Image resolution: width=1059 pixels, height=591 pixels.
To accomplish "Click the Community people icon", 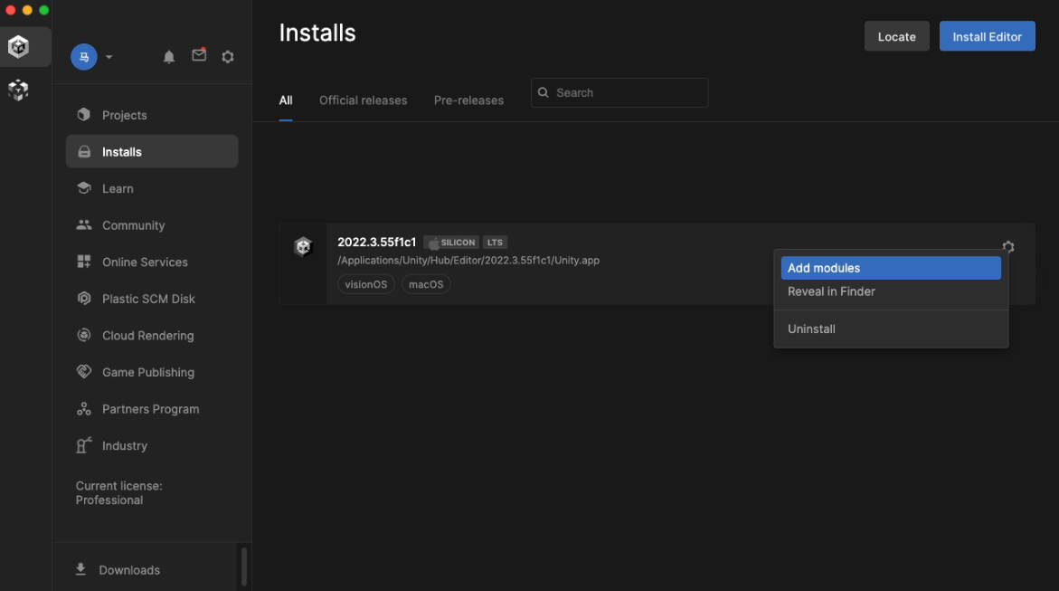I will pyautogui.click(x=84, y=224).
